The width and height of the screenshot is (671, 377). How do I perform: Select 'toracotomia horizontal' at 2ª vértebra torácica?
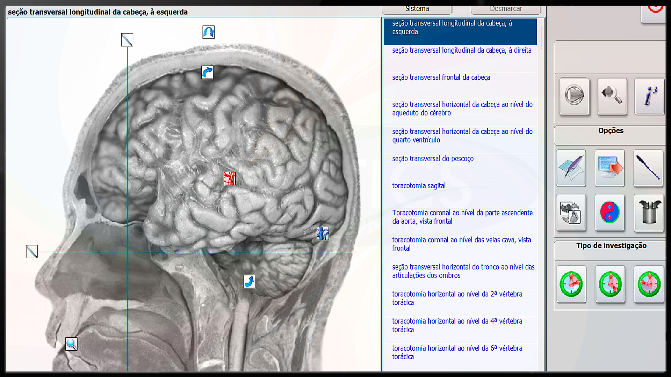pos(460,302)
